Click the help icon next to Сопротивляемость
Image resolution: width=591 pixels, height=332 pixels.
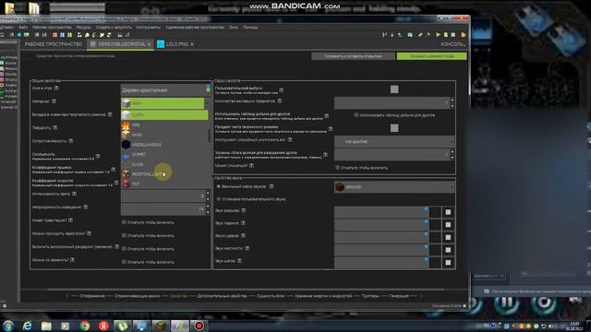point(70,141)
